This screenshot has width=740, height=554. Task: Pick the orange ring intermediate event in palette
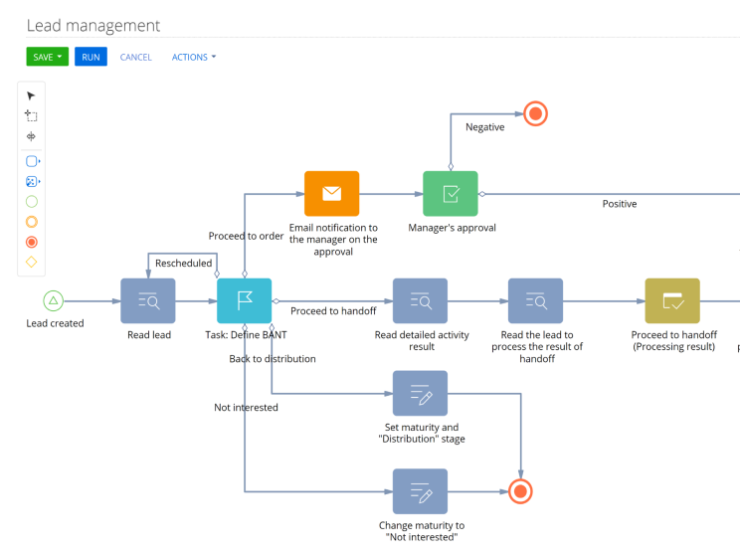pyautogui.click(x=31, y=222)
